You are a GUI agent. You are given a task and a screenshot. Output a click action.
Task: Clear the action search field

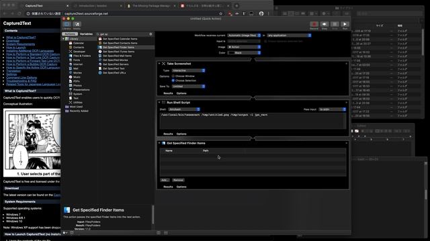coord(150,34)
